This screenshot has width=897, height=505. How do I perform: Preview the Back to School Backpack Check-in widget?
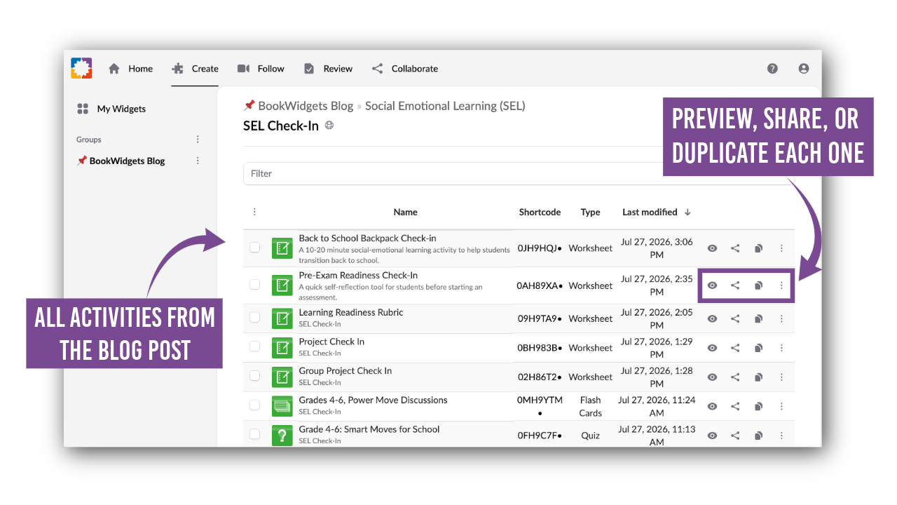coord(712,248)
